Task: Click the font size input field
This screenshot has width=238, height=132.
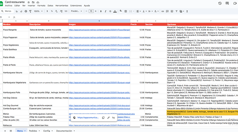Action: (x=91, y=11)
